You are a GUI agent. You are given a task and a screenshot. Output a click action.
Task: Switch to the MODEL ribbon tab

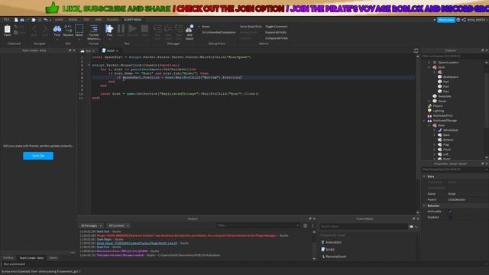click(x=73, y=20)
